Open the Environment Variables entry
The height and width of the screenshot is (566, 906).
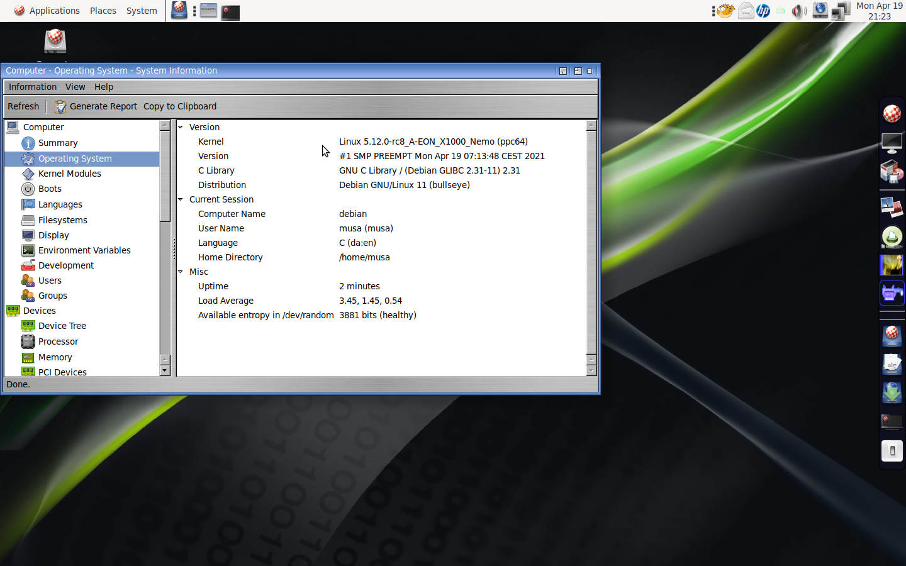[x=84, y=250]
